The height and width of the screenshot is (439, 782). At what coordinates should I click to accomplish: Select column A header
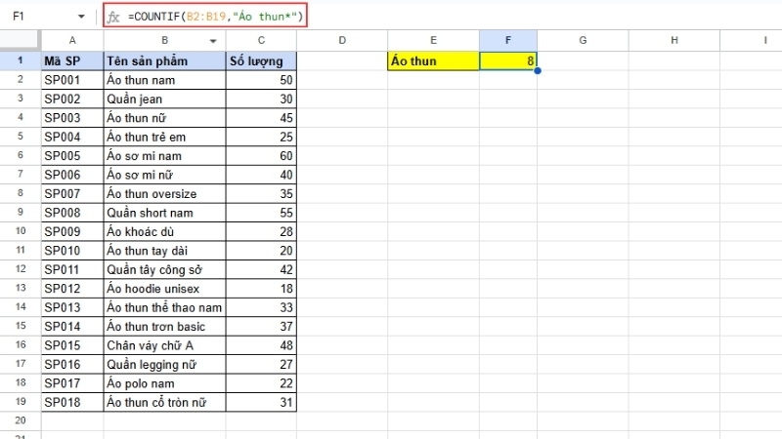(72, 41)
